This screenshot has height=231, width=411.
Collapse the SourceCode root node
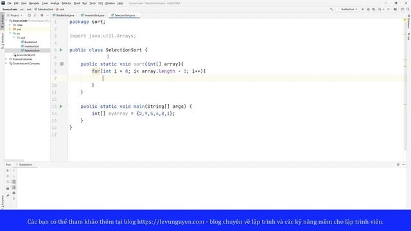(7, 21)
